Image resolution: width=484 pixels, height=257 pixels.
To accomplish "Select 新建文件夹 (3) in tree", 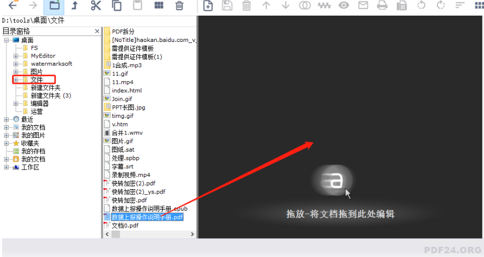I will pyautogui.click(x=51, y=96).
